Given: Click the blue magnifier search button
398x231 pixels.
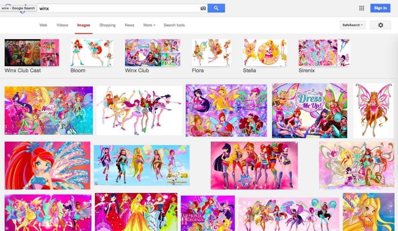Looking at the screenshot, I should [216, 8].
